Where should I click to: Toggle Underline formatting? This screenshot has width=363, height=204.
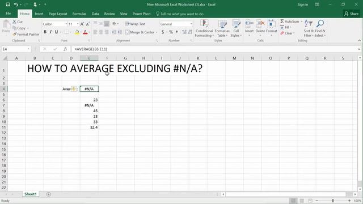pos(56,32)
